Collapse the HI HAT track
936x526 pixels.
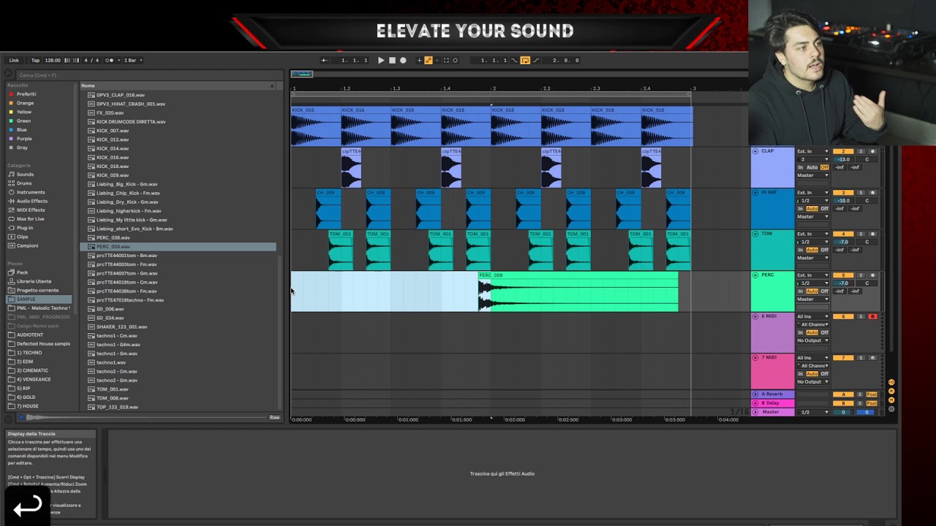[x=755, y=193]
